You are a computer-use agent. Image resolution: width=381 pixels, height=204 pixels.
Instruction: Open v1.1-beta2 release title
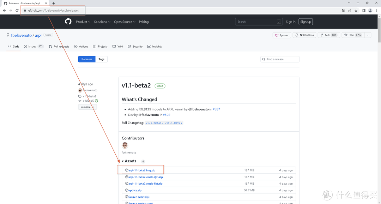(x=136, y=85)
